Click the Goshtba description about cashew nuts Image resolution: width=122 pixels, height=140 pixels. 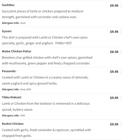(42, 14)
